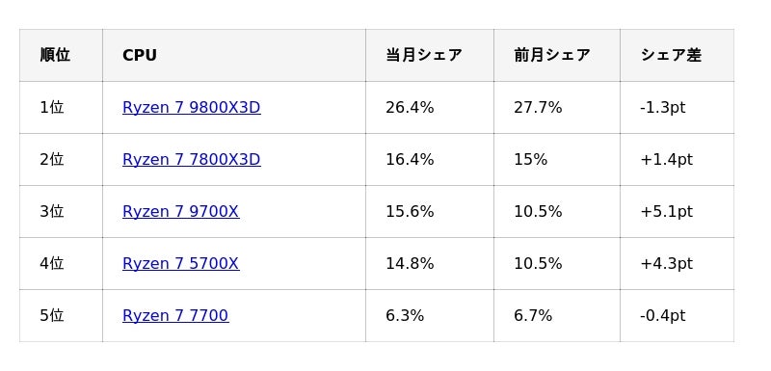
Task: Select the -1.3pt share difference cell
Action: point(678,108)
